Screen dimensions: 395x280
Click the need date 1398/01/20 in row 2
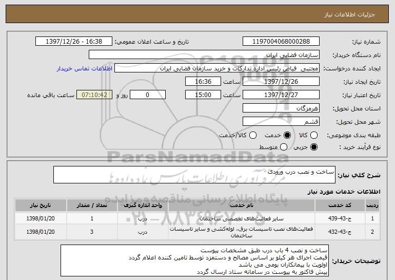41,232
